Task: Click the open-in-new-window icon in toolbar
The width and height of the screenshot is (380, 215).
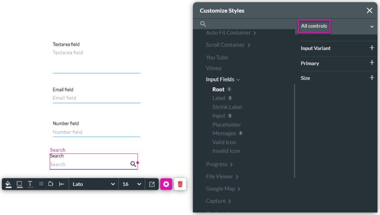Action: pos(152,184)
